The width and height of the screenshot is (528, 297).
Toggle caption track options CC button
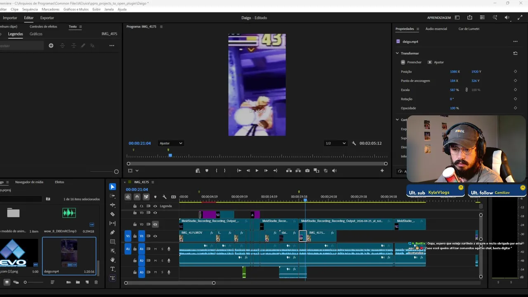(174, 197)
